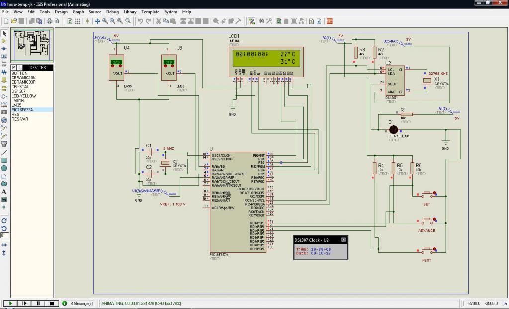Image resolution: width=509 pixels, height=309 pixels.
Task: Toggle wire auto-router icon
Action: [x=251, y=21]
